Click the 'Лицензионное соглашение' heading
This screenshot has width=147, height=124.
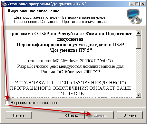click(x=34, y=11)
